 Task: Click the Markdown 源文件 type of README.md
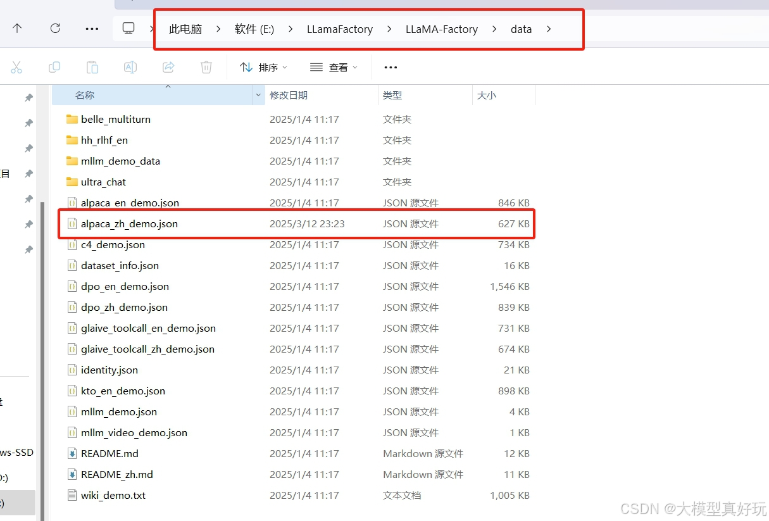click(x=423, y=453)
